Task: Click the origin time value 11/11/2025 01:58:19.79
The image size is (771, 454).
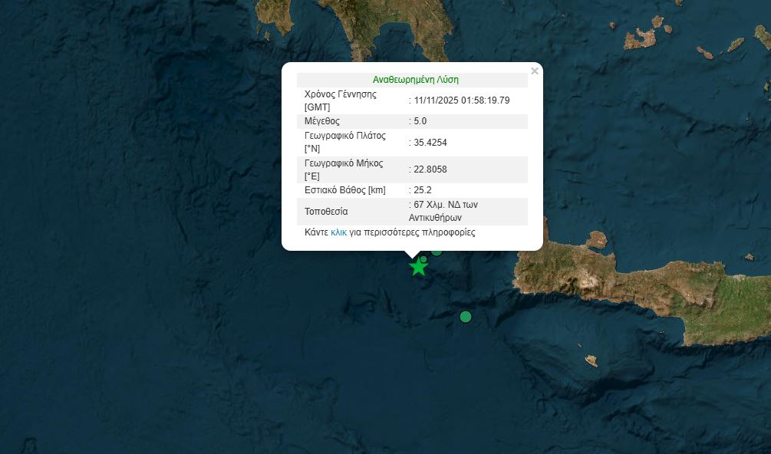Action: click(x=461, y=100)
